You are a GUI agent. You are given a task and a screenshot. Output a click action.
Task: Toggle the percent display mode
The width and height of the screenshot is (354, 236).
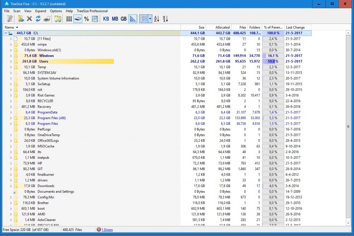(x=86, y=19)
